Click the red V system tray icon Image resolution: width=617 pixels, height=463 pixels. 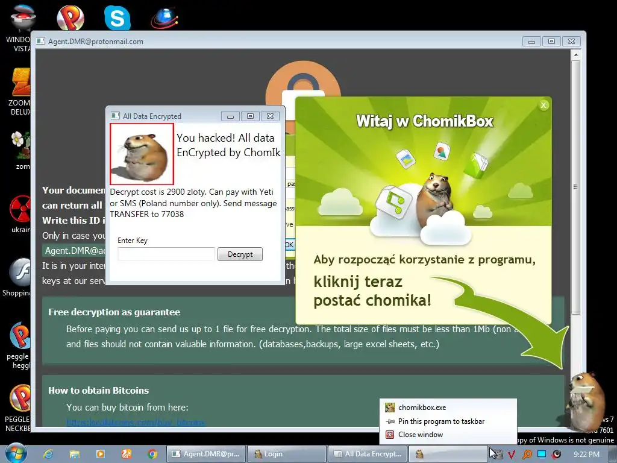point(511,455)
